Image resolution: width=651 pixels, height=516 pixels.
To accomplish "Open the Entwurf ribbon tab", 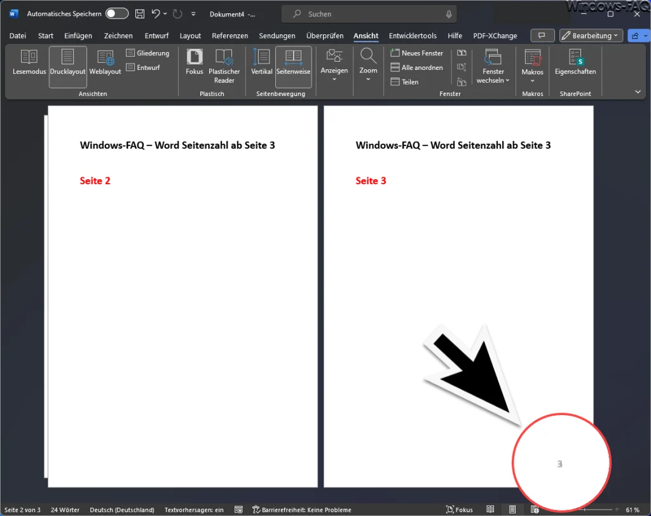I will point(156,36).
